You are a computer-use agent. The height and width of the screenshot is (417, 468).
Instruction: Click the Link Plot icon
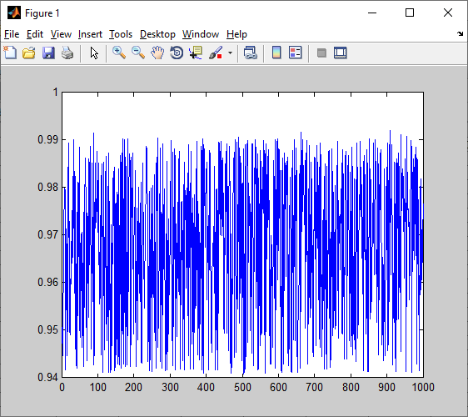tap(251, 53)
